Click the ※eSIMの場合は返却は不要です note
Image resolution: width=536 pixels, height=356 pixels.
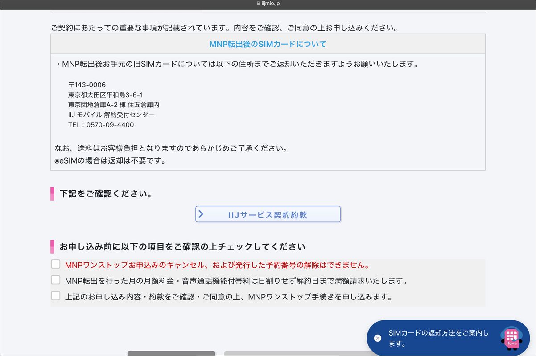click(110, 160)
